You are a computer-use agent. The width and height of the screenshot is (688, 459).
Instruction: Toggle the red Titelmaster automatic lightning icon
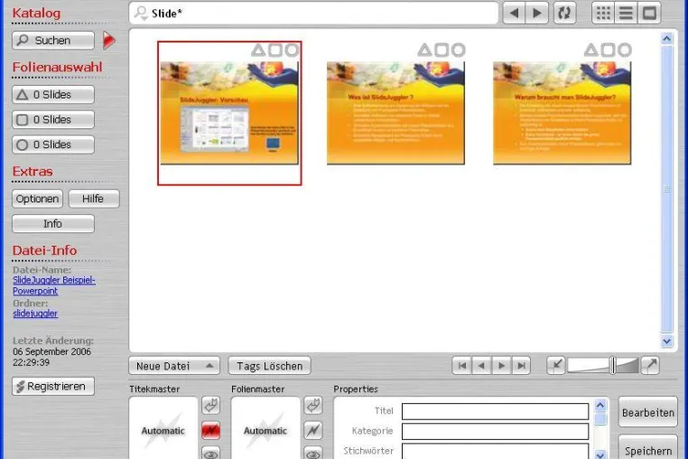211,430
